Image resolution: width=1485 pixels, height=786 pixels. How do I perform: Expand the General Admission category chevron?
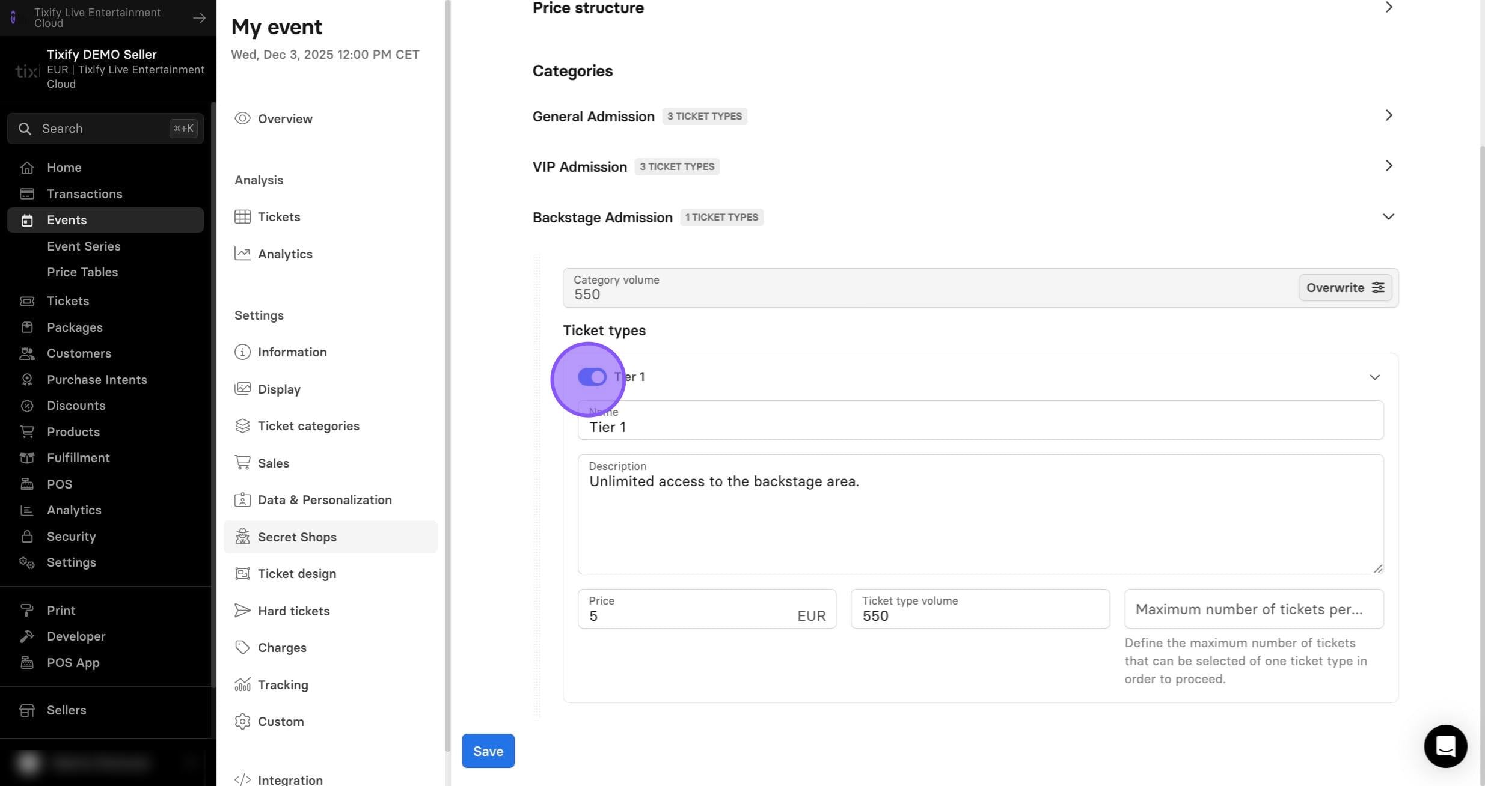pos(1389,115)
